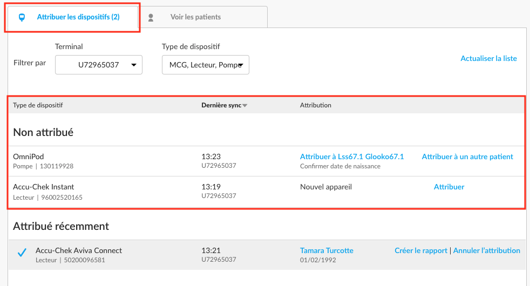Open Tamara Turcotte patient link

[327, 250]
